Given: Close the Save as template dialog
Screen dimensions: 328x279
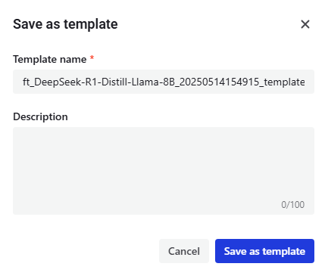Looking at the screenshot, I should tap(305, 24).
